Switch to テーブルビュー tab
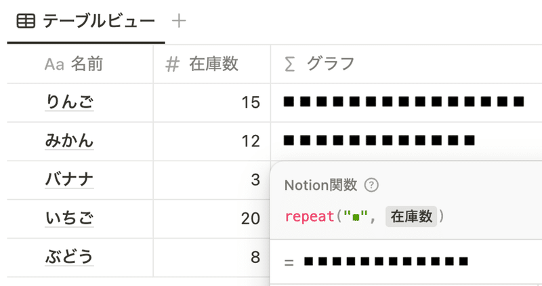Viewport: 542px width, 286px height. point(86,22)
